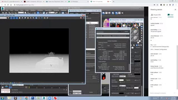Collapse the Common Parameters rollout
The width and height of the screenshot is (178, 100).
[x=112, y=41]
